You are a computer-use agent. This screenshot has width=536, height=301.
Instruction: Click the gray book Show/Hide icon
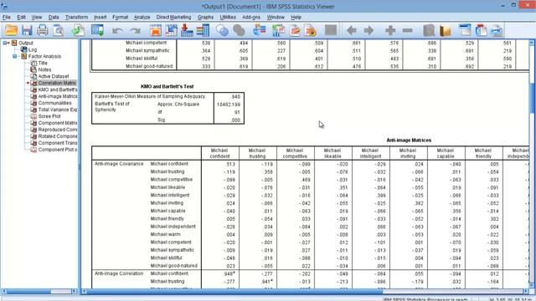click(x=429, y=30)
